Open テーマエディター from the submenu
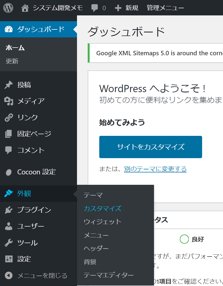This screenshot has width=223, height=286. point(108,275)
